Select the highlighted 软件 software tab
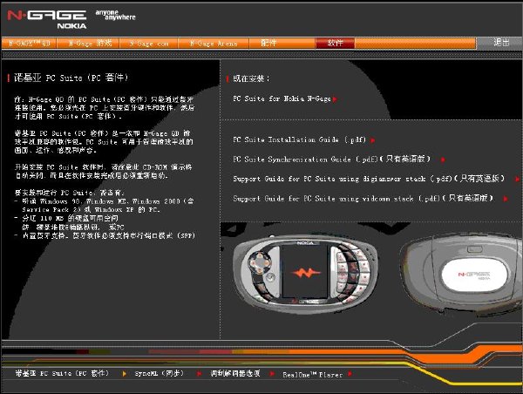 coord(335,43)
